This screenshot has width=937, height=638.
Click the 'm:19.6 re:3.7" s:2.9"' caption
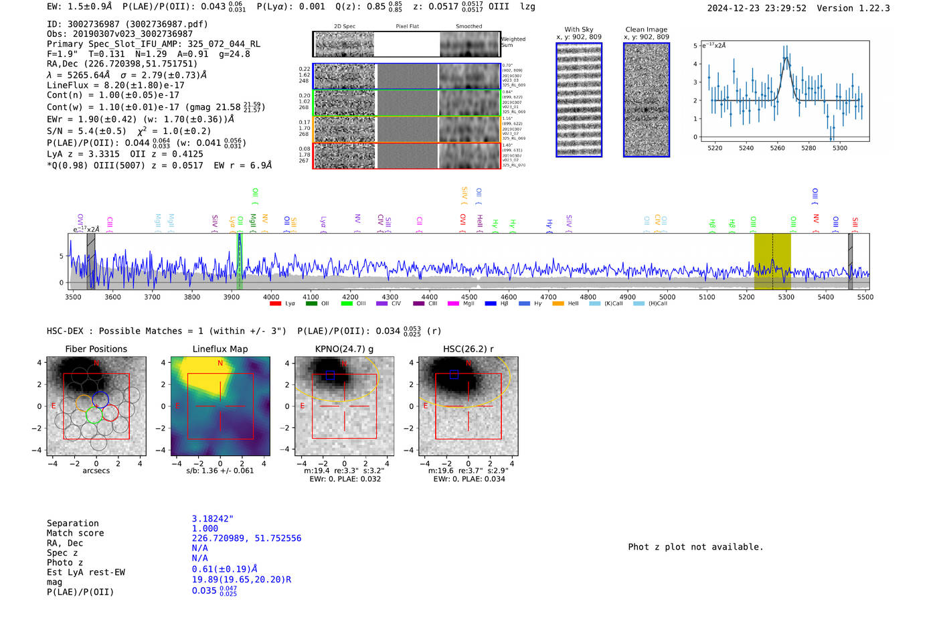(468, 471)
